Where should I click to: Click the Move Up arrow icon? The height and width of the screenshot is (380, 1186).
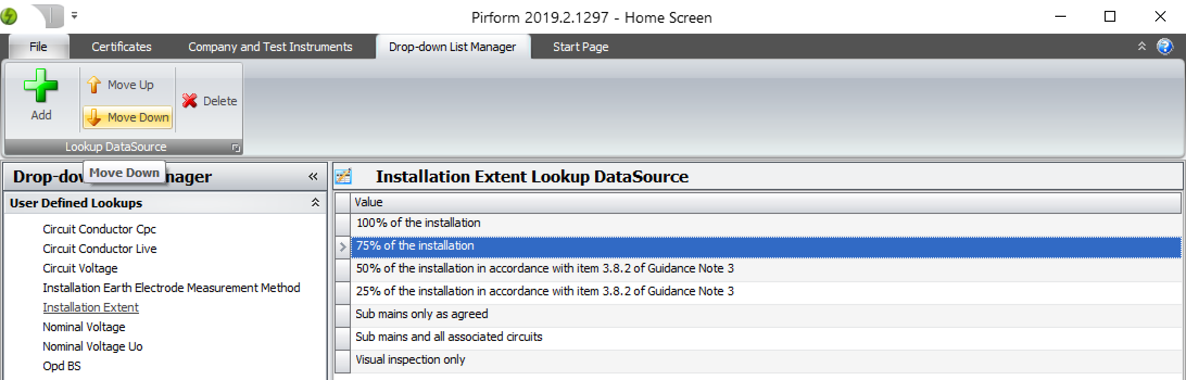(94, 85)
